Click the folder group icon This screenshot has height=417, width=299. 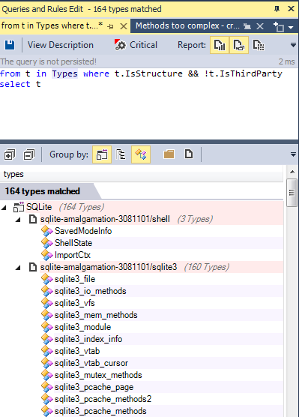point(169,154)
